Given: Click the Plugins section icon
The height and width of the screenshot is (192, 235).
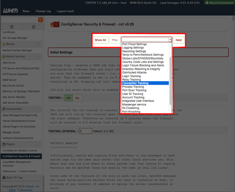Looking at the screenshot, I should 4,144.
